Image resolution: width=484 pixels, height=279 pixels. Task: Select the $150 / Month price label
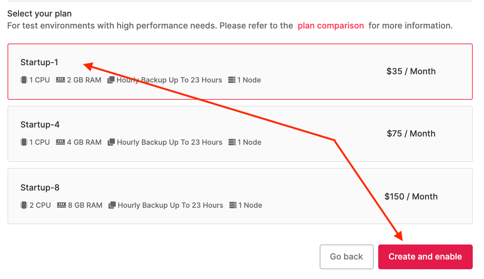point(411,196)
